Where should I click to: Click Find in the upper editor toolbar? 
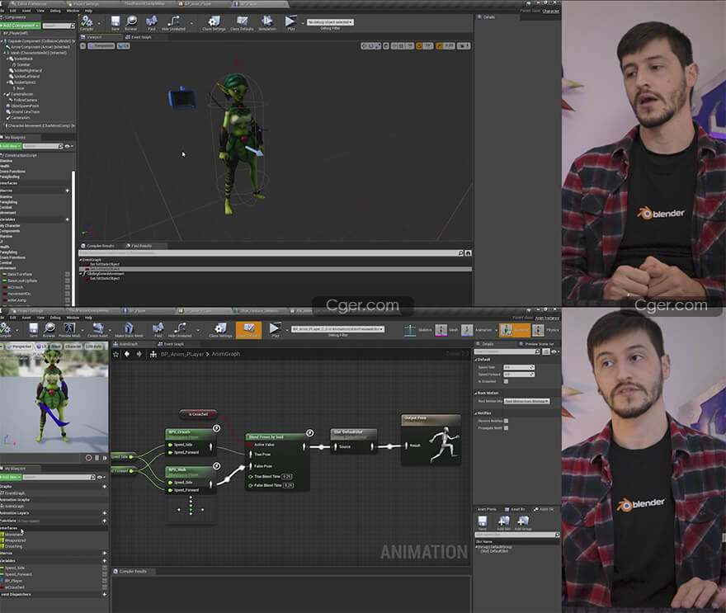[x=152, y=22]
